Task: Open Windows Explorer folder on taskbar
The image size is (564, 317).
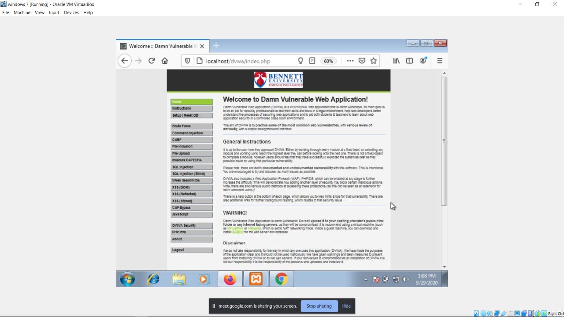Action: point(179,279)
